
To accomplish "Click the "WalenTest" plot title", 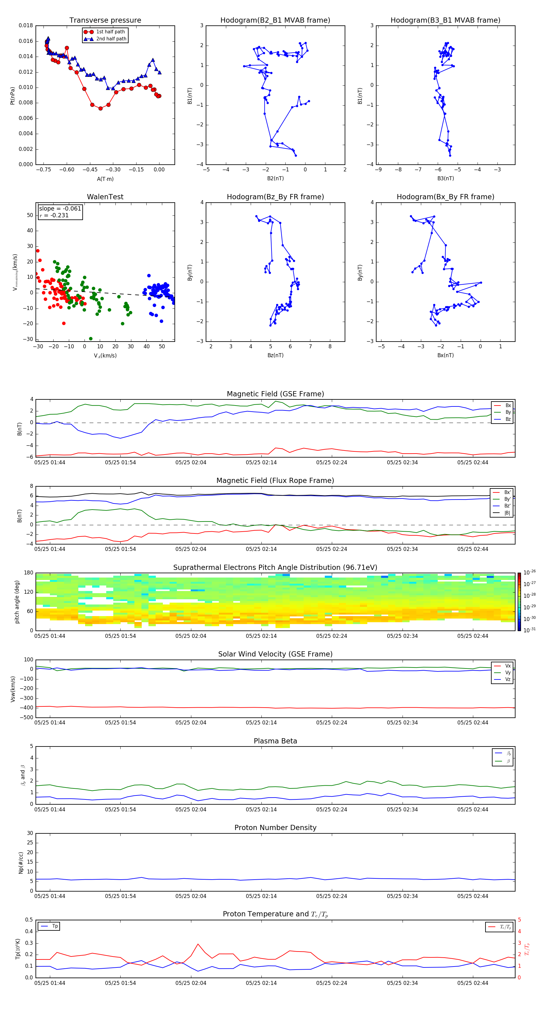I will [x=105, y=197].
